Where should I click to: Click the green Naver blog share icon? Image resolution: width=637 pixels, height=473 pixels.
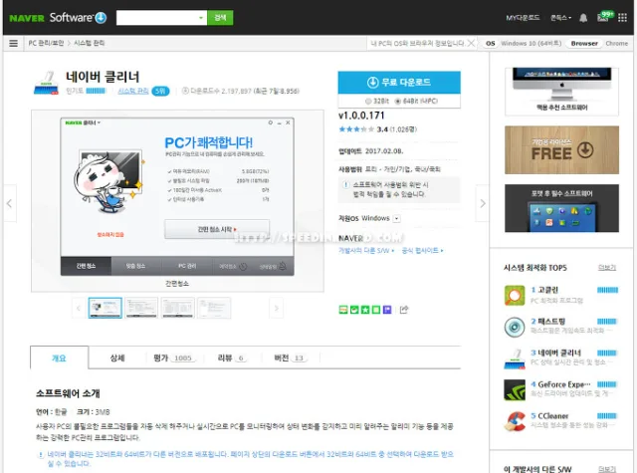[343, 310]
